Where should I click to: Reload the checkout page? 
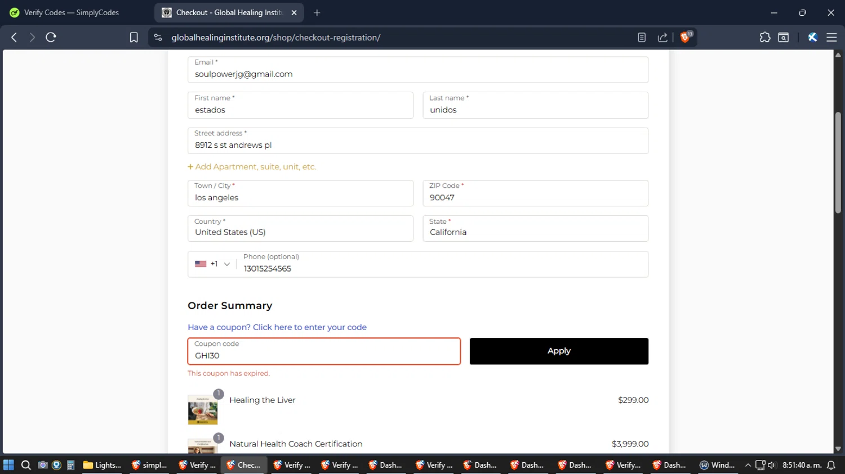tap(51, 37)
